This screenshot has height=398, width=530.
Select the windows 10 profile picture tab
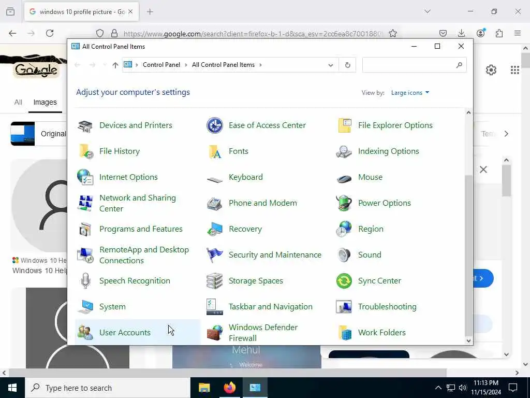point(81,12)
